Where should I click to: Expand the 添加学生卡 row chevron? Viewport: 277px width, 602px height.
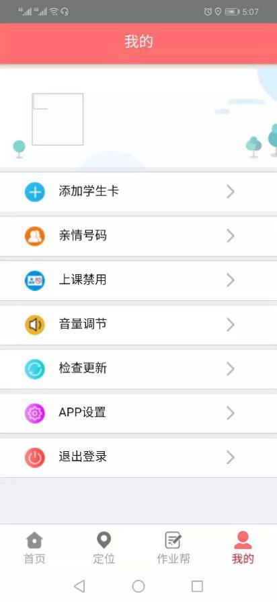pos(230,192)
